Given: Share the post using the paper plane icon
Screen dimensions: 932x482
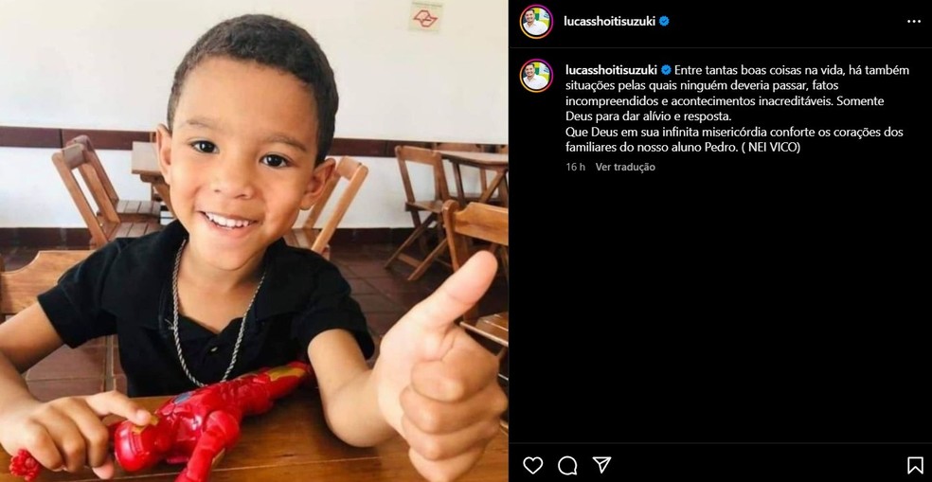Looking at the screenshot, I should (x=601, y=464).
